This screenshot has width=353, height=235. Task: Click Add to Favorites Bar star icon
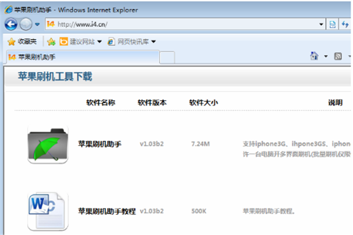tap(51, 41)
